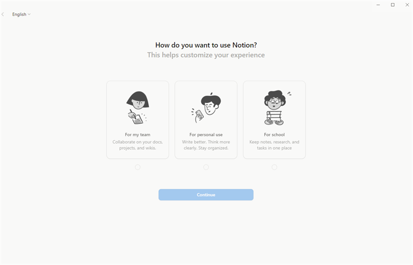This screenshot has height=265, width=413.
Task: Maximize the Notion window
Action: [x=392, y=5]
